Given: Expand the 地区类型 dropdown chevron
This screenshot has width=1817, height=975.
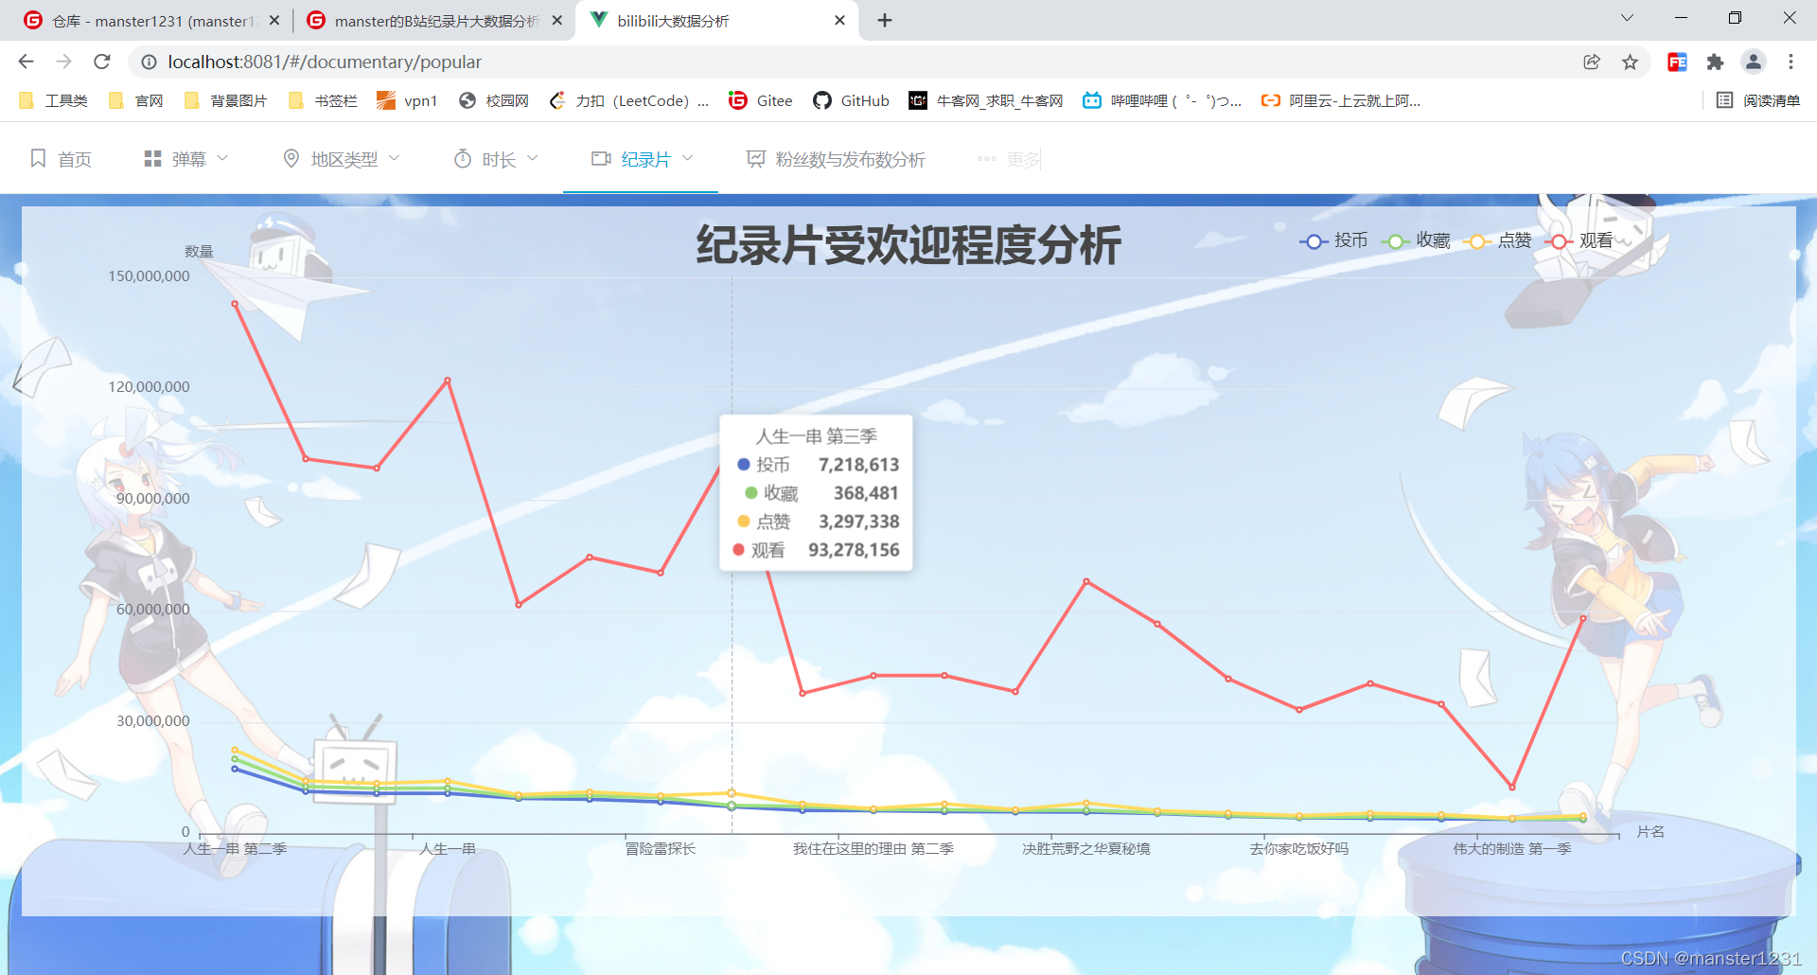Looking at the screenshot, I should [395, 158].
